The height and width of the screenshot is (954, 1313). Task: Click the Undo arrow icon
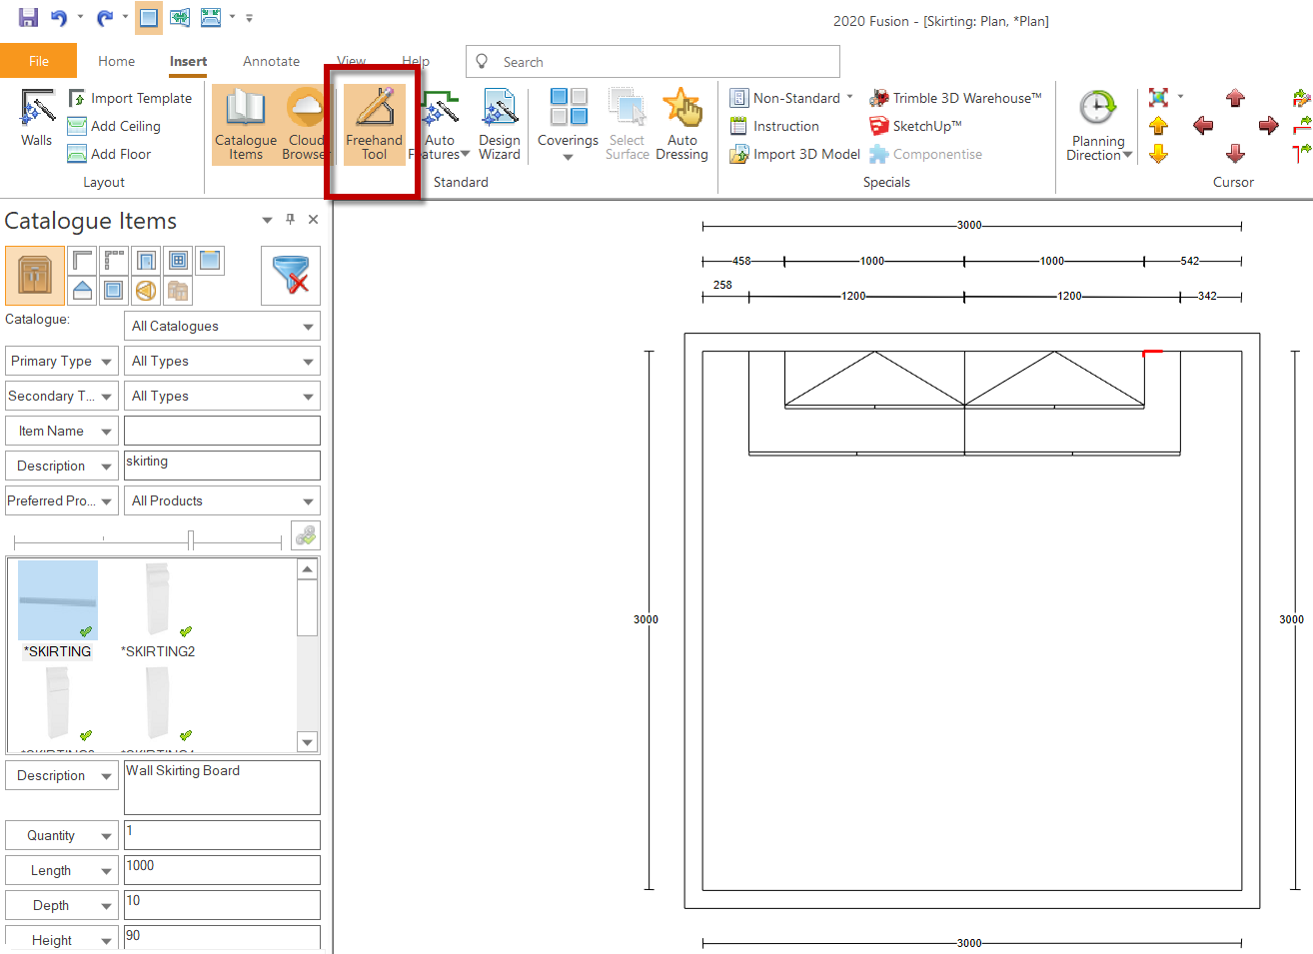pyautogui.click(x=59, y=18)
